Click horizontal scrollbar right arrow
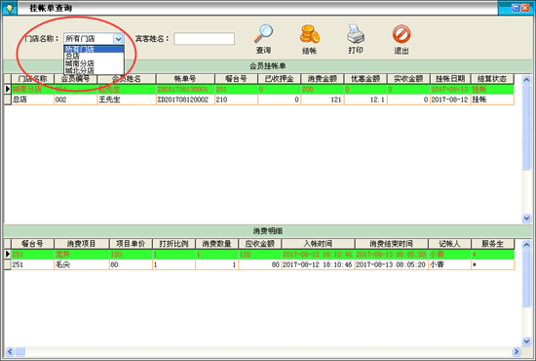Viewport: 536px width, 361px height. (x=517, y=351)
